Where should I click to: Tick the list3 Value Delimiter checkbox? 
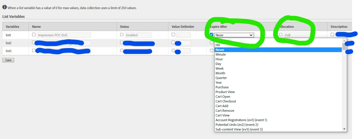(173, 50)
